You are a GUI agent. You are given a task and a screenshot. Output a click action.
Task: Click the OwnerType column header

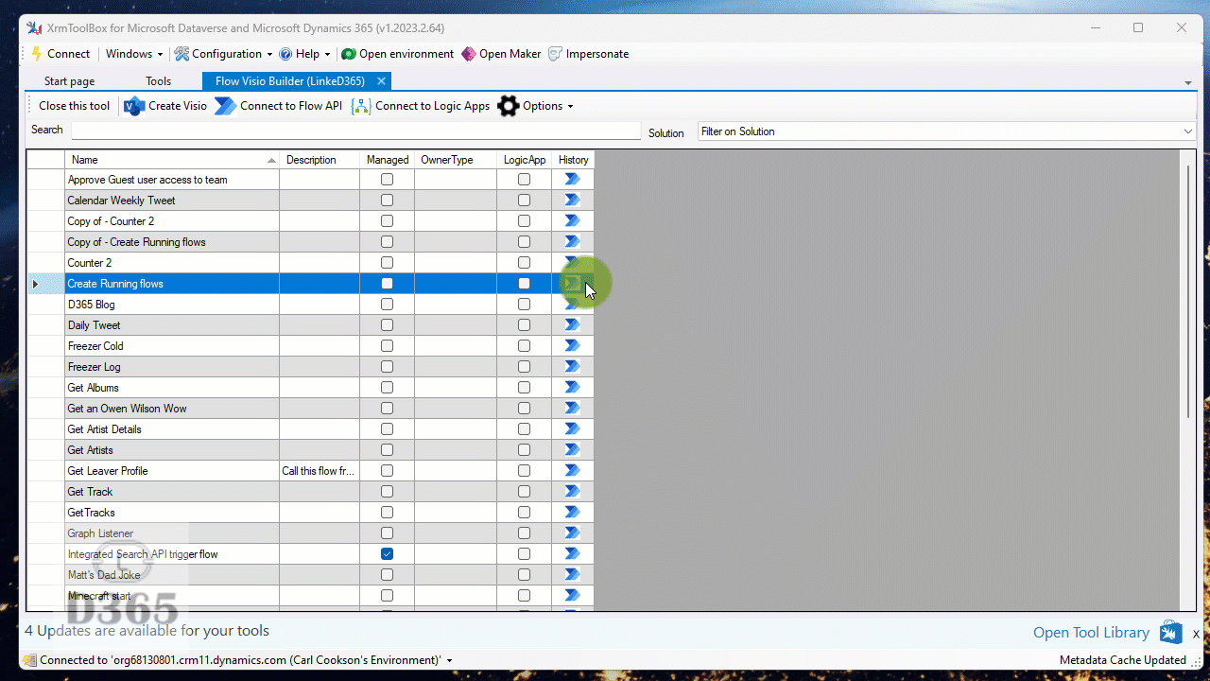(456, 160)
